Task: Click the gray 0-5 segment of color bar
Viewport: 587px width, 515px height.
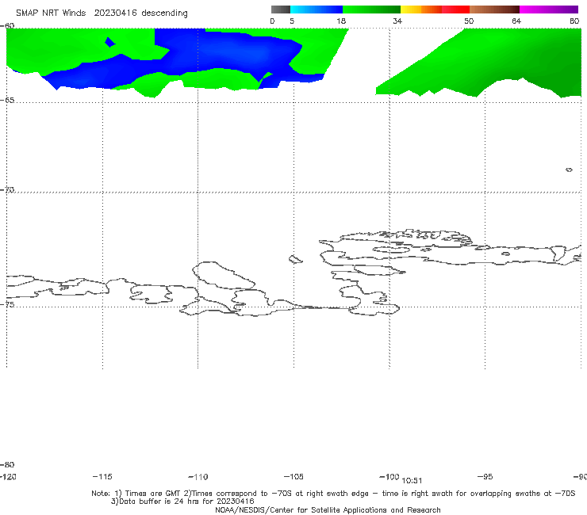Action: 281,10
